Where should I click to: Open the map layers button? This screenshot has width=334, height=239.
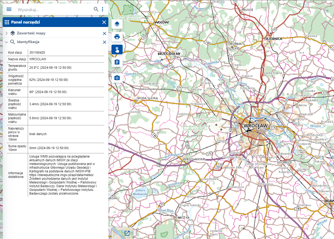pyautogui.click(x=117, y=24)
